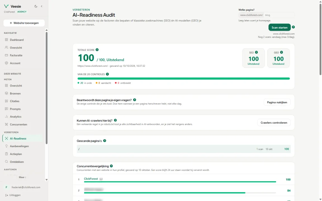Click the Analytics bar chart icon
Viewport: 322px width, 201px height.
pos(6,116)
